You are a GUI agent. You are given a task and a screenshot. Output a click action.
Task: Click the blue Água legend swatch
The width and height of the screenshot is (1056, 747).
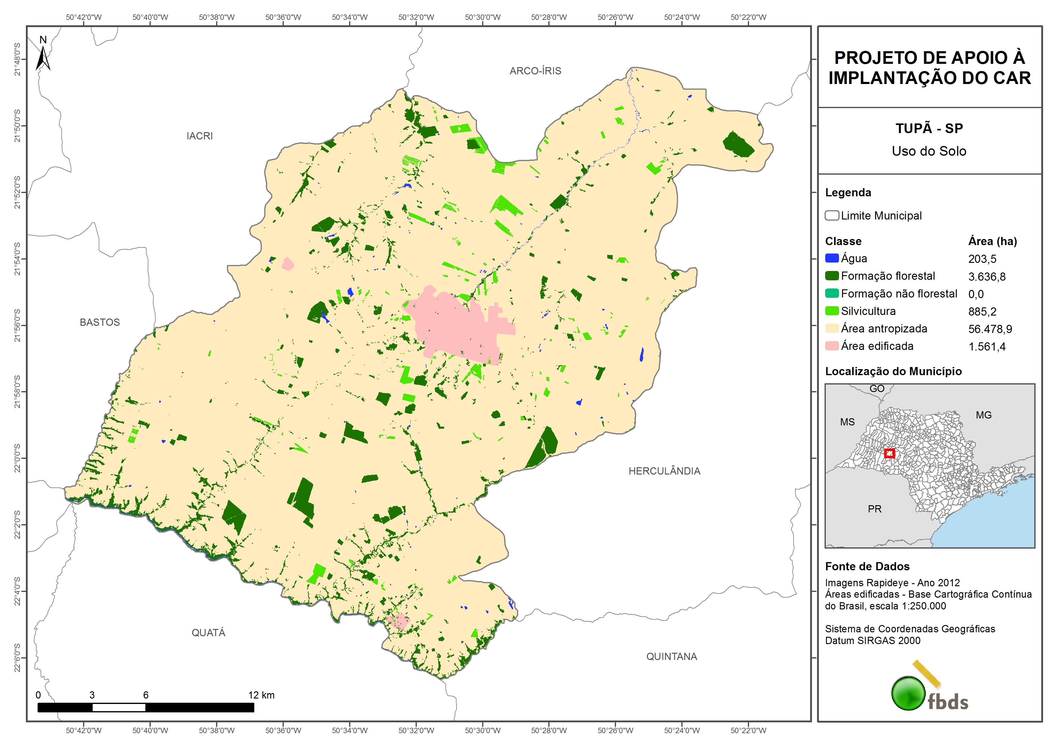coord(831,258)
